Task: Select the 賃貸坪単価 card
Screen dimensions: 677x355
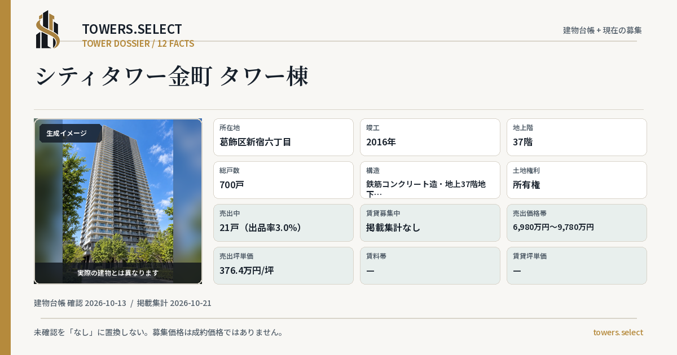Action: pyautogui.click(x=577, y=265)
